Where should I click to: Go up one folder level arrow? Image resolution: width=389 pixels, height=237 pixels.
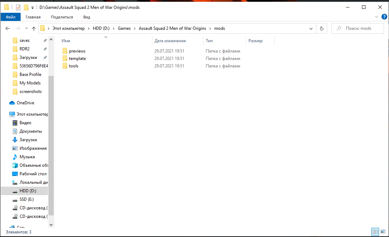[34, 28]
